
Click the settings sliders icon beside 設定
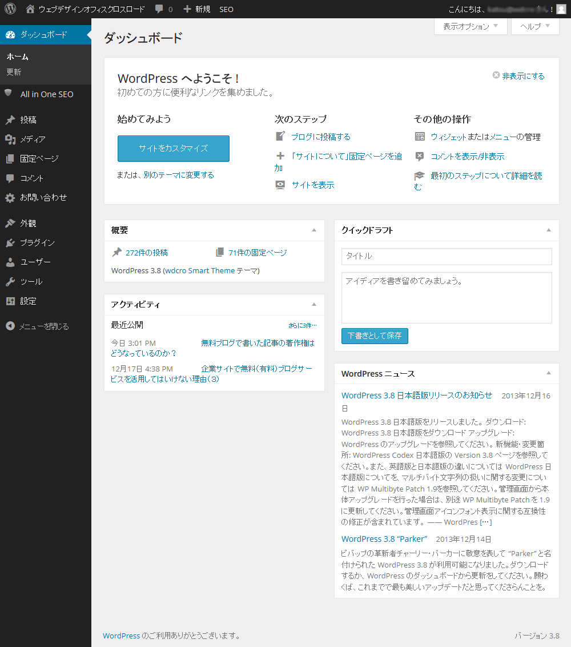(10, 301)
